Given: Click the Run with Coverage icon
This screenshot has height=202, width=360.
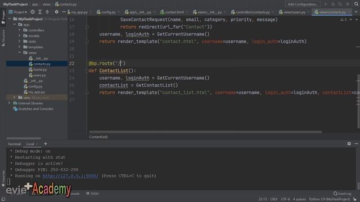Looking at the screenshot, I should pyautogui.click(x=340, y=4).
